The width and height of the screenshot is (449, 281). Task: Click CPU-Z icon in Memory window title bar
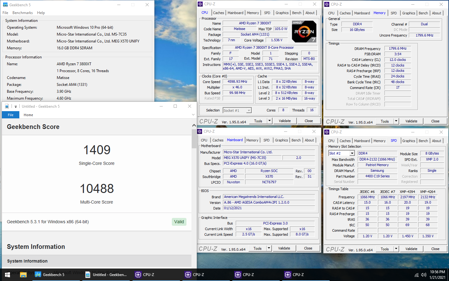327,4
